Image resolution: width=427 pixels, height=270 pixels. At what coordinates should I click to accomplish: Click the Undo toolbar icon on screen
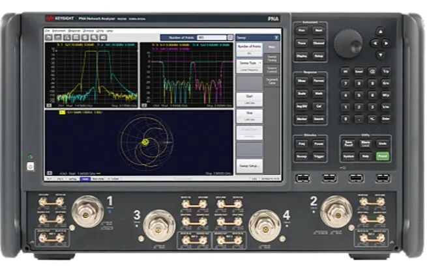click(49, 38)
